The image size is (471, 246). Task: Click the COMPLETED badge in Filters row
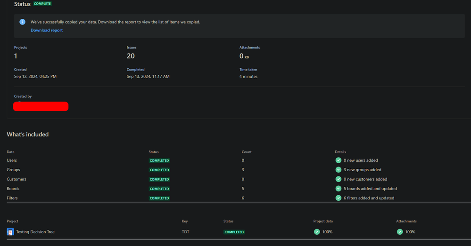tap(159, 198)
